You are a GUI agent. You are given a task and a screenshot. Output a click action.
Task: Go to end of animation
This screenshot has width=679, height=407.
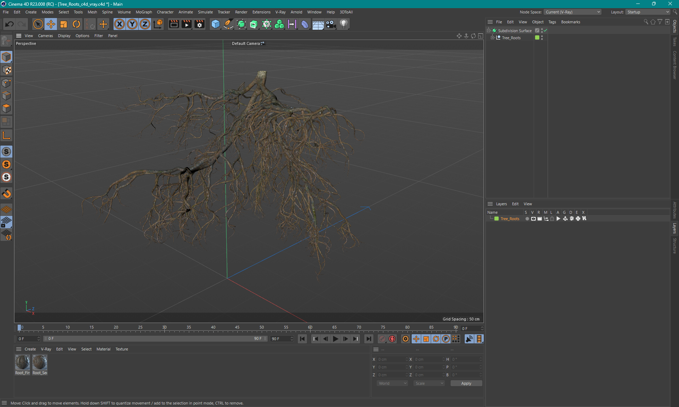click(368, 339)
